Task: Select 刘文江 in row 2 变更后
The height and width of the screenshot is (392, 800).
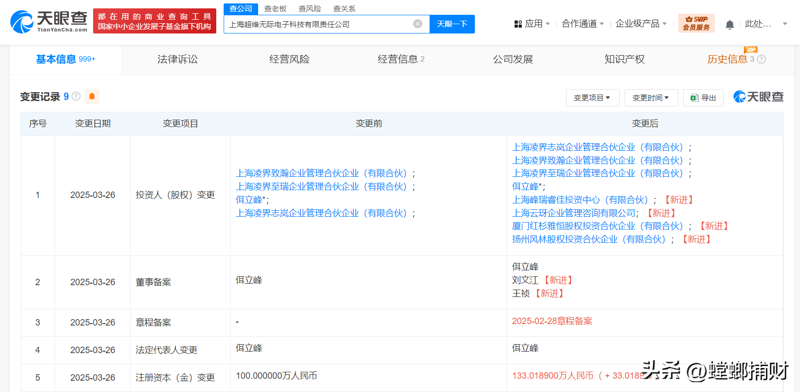Action: [x=525, y=280]
